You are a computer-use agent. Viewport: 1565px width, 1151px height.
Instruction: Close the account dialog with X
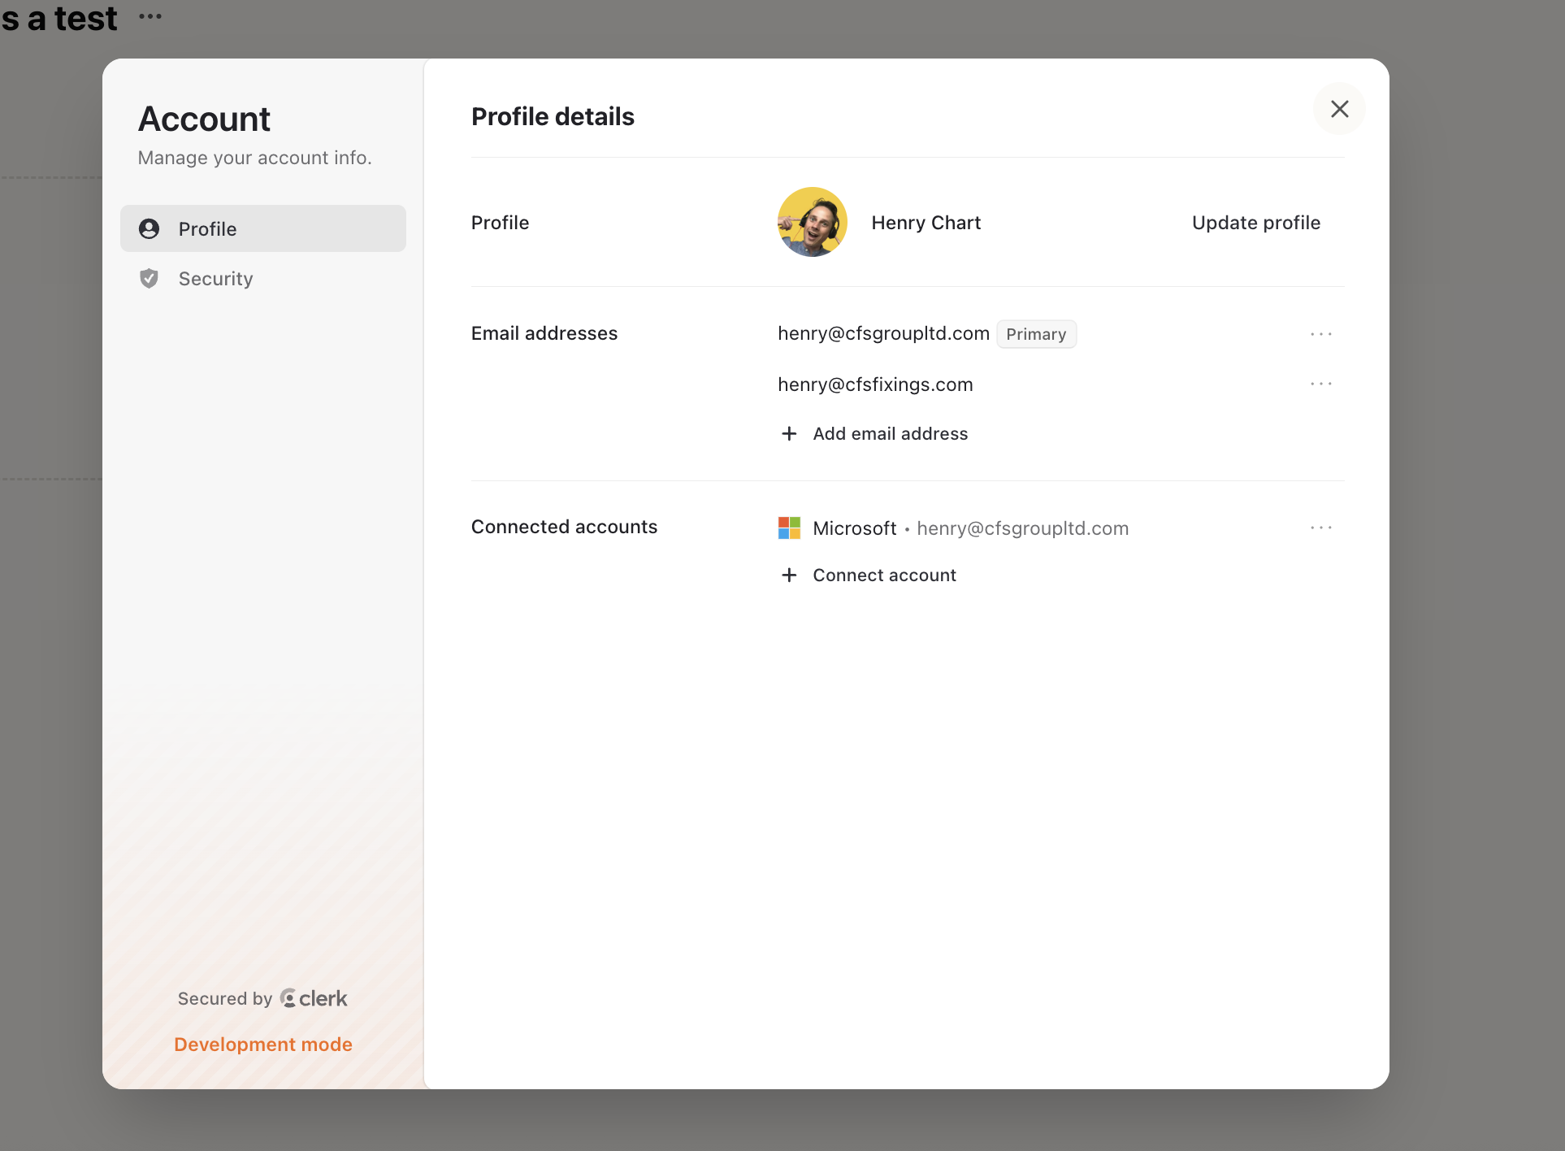click(1339, 109)
